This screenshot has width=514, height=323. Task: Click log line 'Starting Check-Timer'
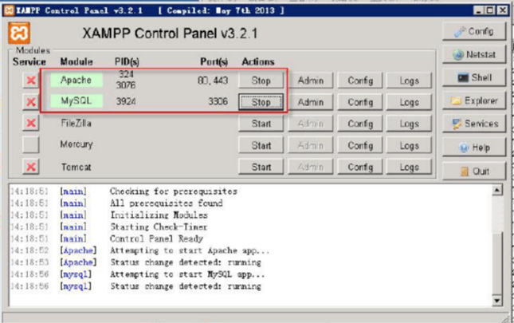tap(159, 227)
